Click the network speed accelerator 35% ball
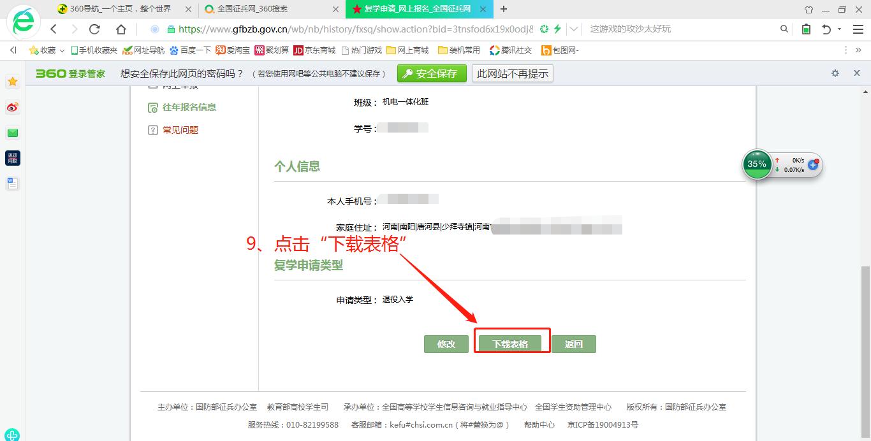The height and width of the screenshot is (441, 871). tap(757, 164)
